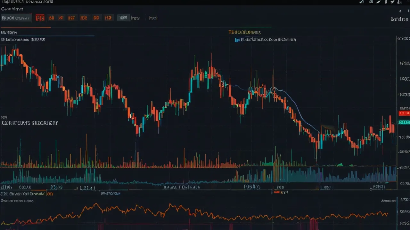Click the rightmost text link in timeframe toolbar
This screenshot has width=410, height=230.
(x=153, y=18)
